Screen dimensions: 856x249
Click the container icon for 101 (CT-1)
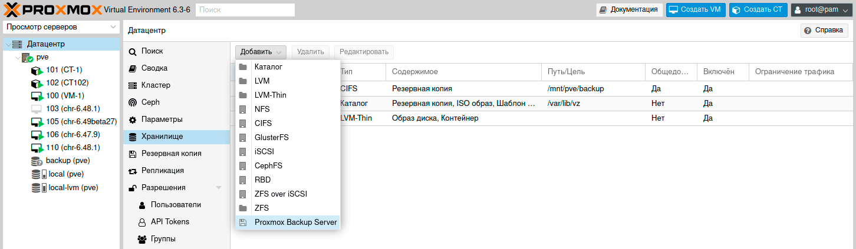(x=37, y=70)
